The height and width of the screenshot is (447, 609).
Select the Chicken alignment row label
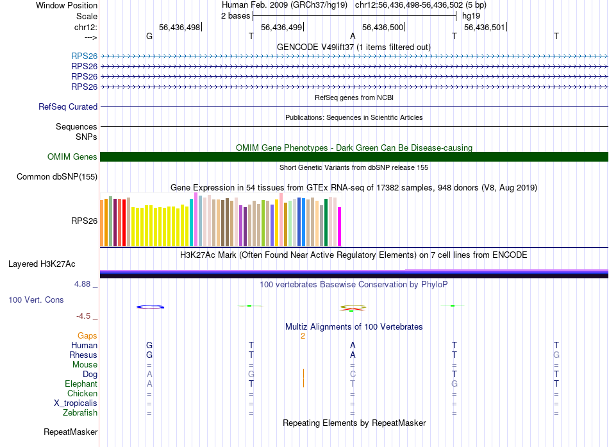tap(82, 393)
